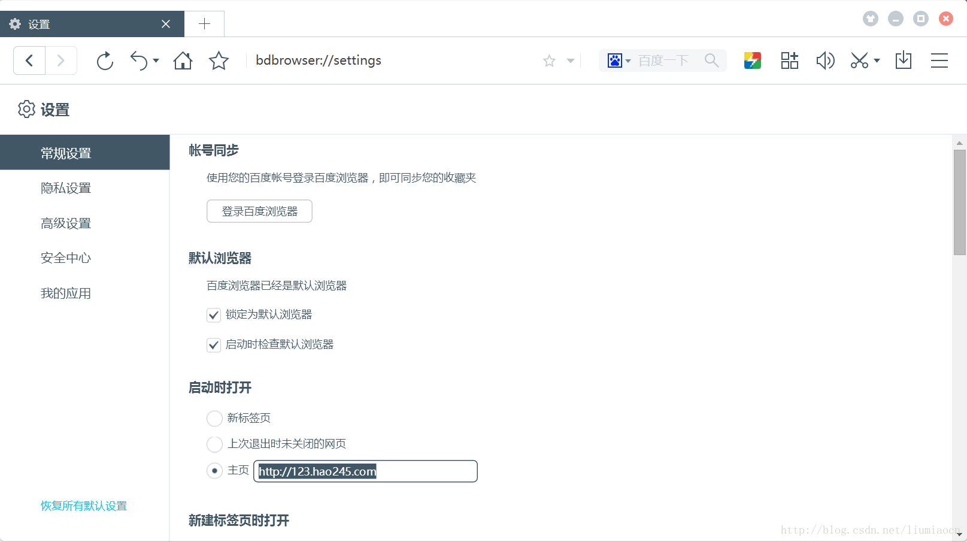Go back with the back arrow
Image resolution: width=967 pixels, height=542 pixels.
click(29, 60)
